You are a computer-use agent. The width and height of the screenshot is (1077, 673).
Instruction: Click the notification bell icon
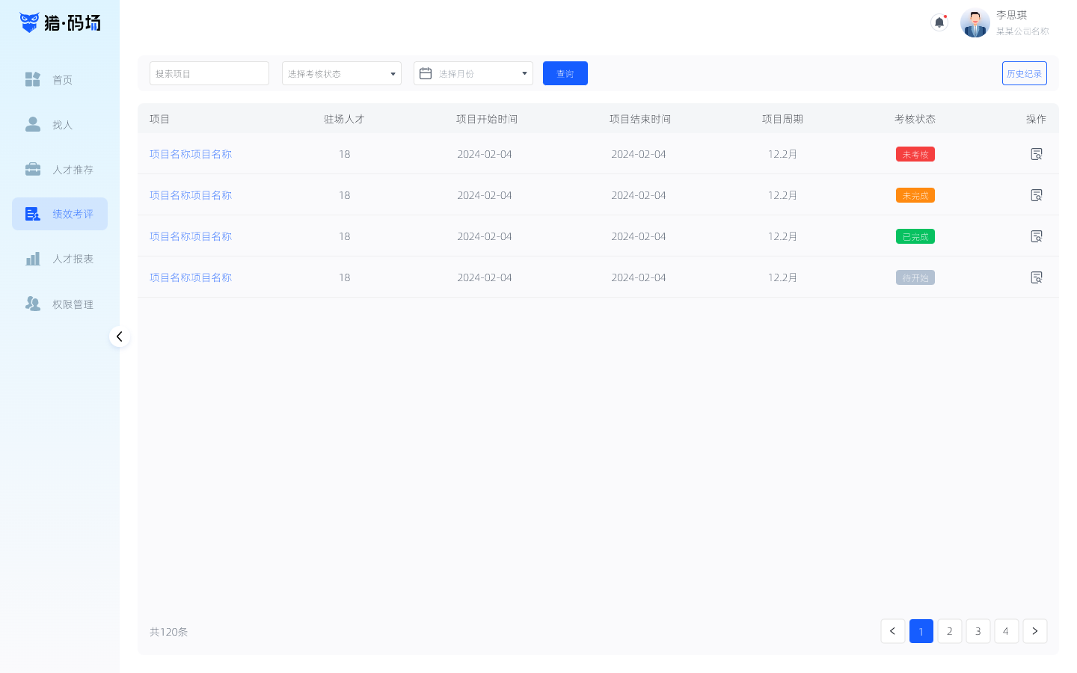pos(939,22)
